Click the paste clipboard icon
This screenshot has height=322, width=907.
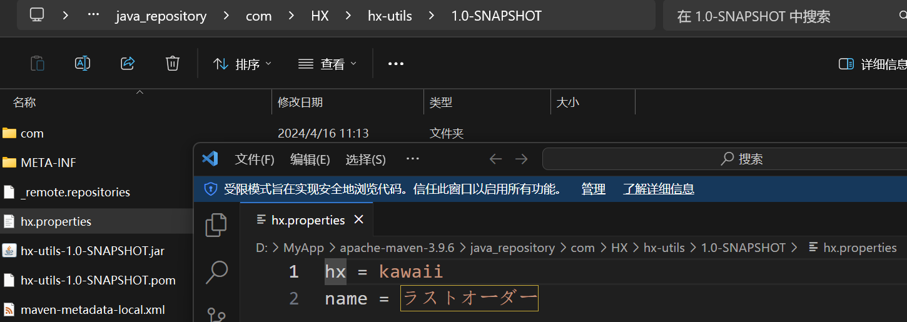click(x=38, y=63)
